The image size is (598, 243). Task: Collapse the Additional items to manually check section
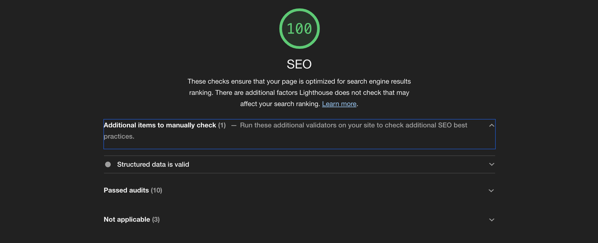click(491, 125)
